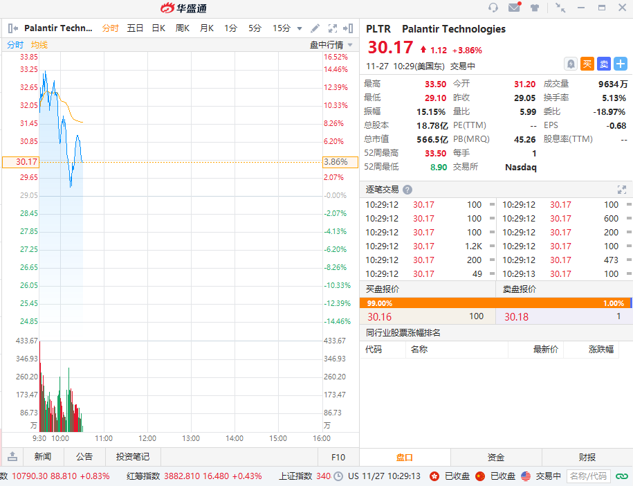The image size is (633, 486).
Task: Click the 上证指数 ticker in status bar
Action: click(x=305, y=476)
